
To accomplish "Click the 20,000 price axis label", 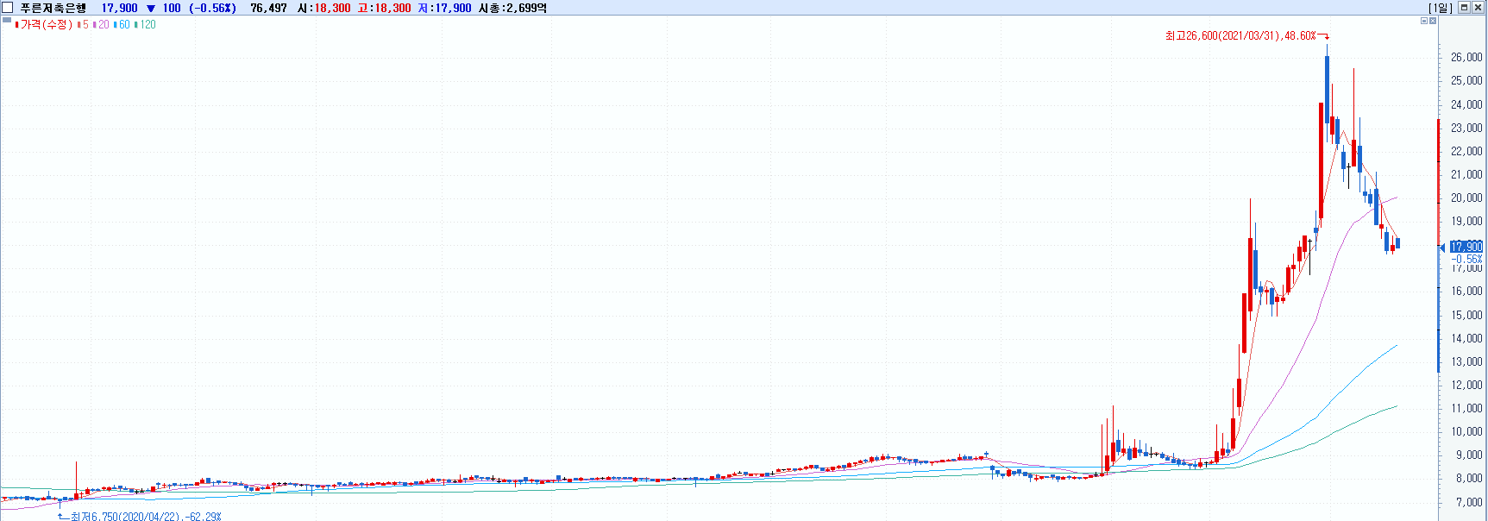I will [1466, 198].
